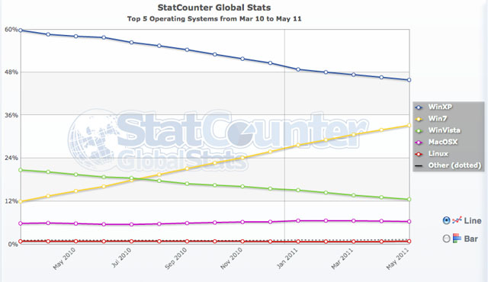Click the Win7 yellow legend marker
Image resolution: width=488 pixels, height=282 pixels.
tap(419, 119)
